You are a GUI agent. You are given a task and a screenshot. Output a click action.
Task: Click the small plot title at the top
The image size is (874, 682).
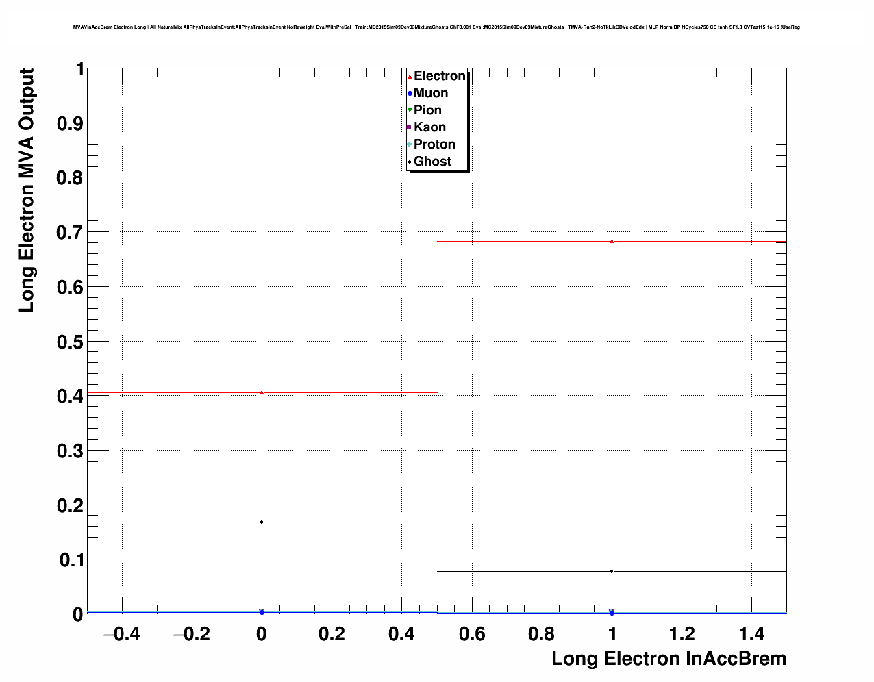pos(436,27)
